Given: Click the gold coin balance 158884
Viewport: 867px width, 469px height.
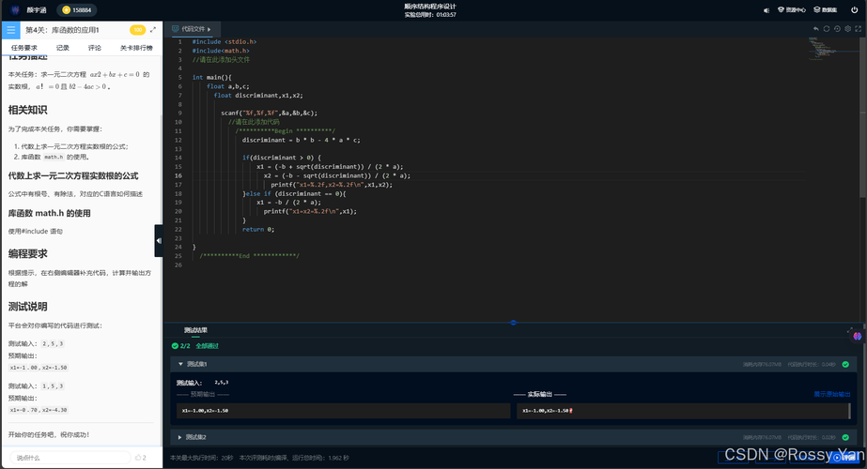Looking at the screenshot, I should click(77, 10).
